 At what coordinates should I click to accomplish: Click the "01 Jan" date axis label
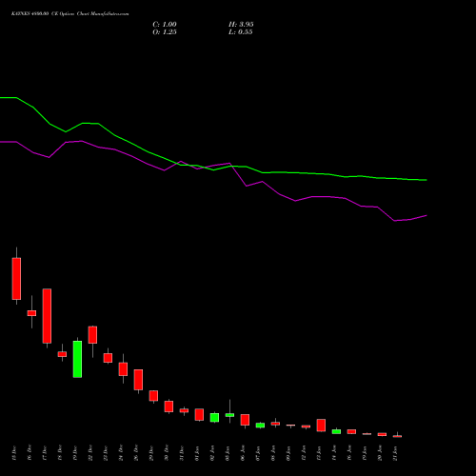[x=197, y=453]
